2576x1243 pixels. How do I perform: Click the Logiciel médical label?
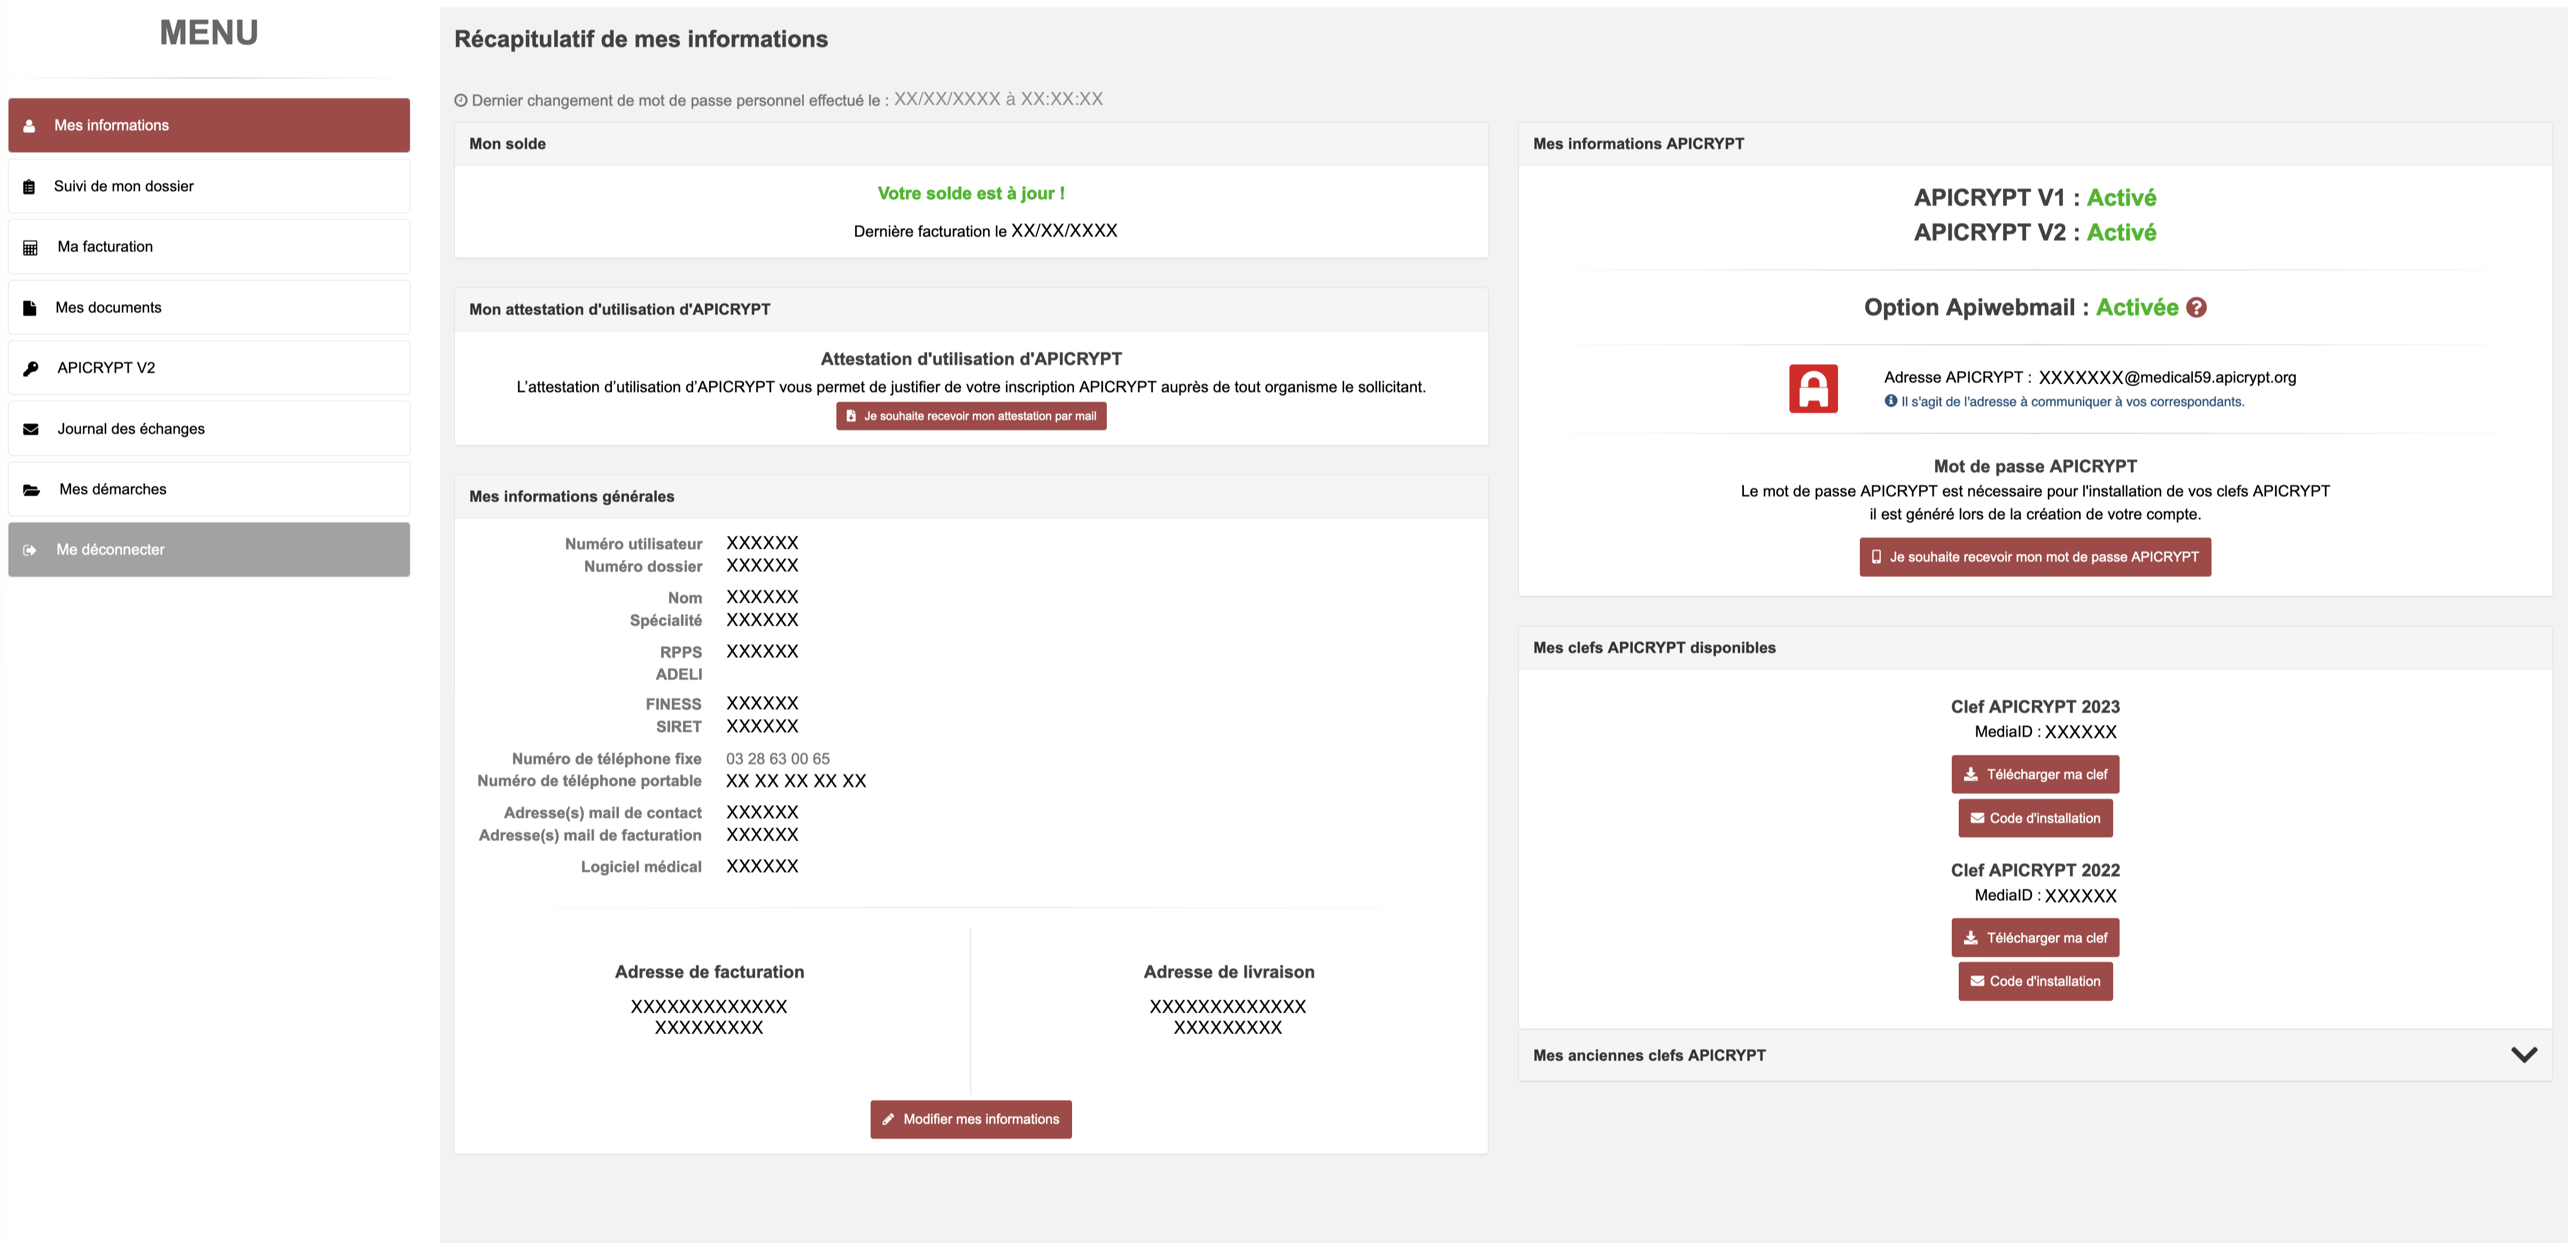tap(641, 867)
